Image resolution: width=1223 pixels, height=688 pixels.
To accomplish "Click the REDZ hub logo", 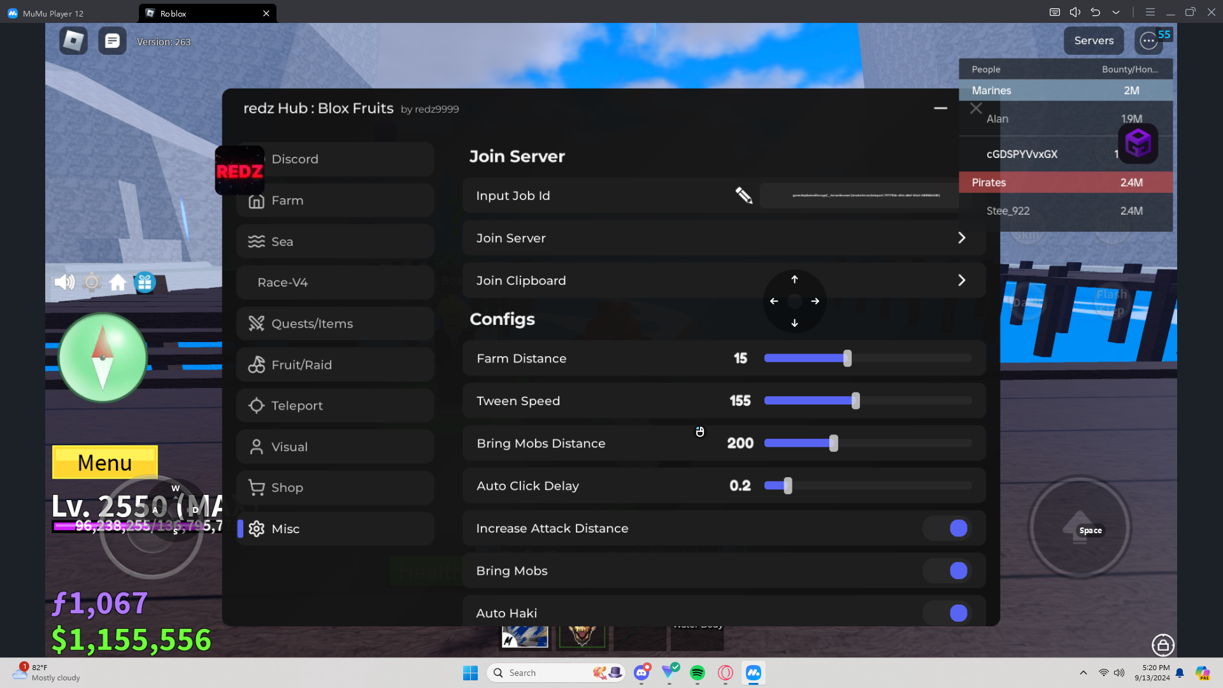I will click(x=240, y=171).
